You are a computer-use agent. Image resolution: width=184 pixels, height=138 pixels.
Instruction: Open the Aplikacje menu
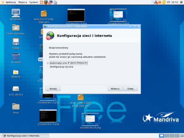(11, 2)
